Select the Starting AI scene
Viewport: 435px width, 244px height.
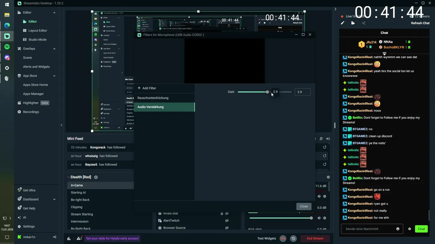tap(78, 192)
